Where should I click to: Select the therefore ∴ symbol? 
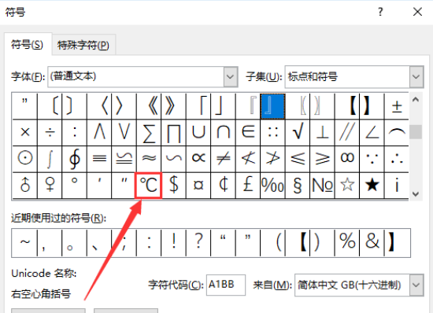(397, 159)
